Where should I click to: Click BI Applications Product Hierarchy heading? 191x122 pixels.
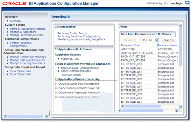pyautogui.click(x=77, y=79)
